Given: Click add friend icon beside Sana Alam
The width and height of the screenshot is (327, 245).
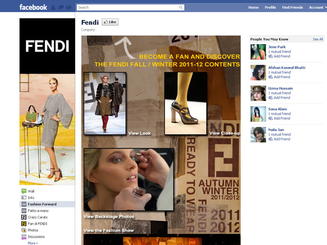Looking at the screenshot, I should click(x=270, y=118).
